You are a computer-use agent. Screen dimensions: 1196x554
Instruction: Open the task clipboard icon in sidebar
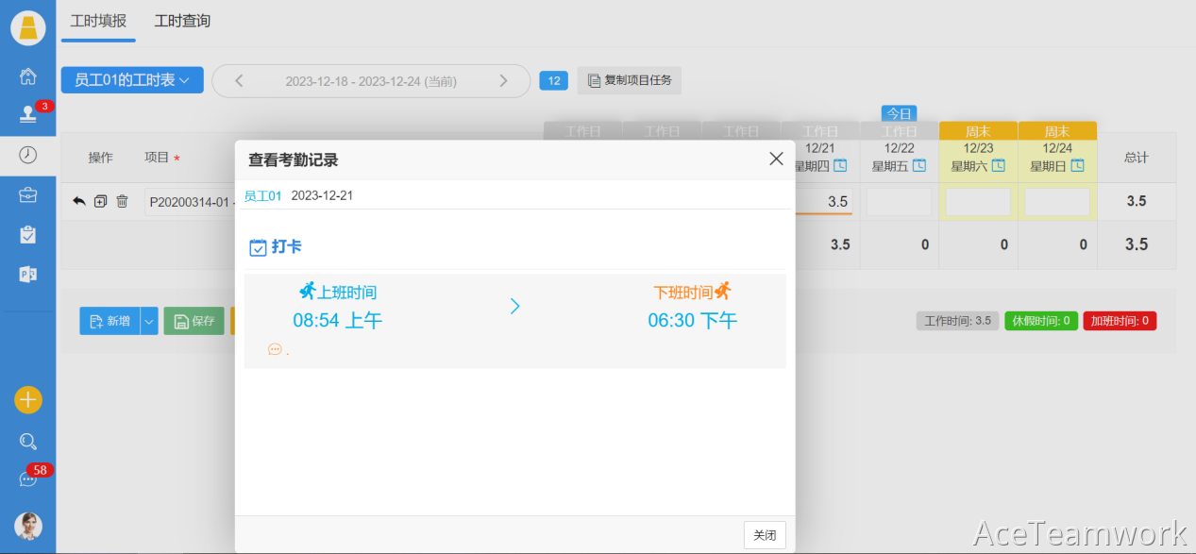(28, 235)
